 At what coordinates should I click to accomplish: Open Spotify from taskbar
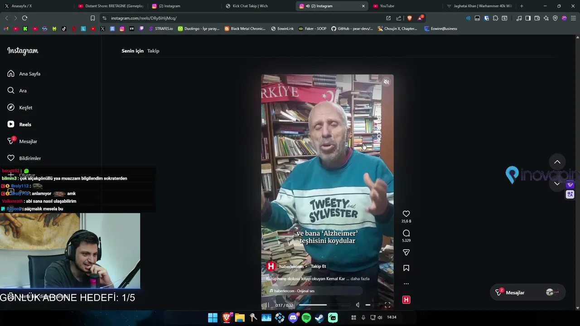coord(306,318)
